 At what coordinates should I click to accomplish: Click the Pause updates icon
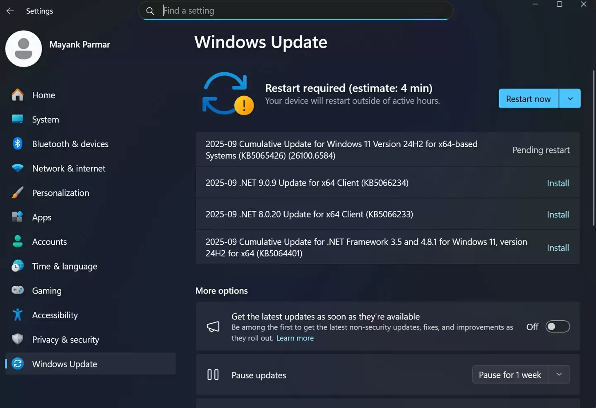tap(213, 375)
